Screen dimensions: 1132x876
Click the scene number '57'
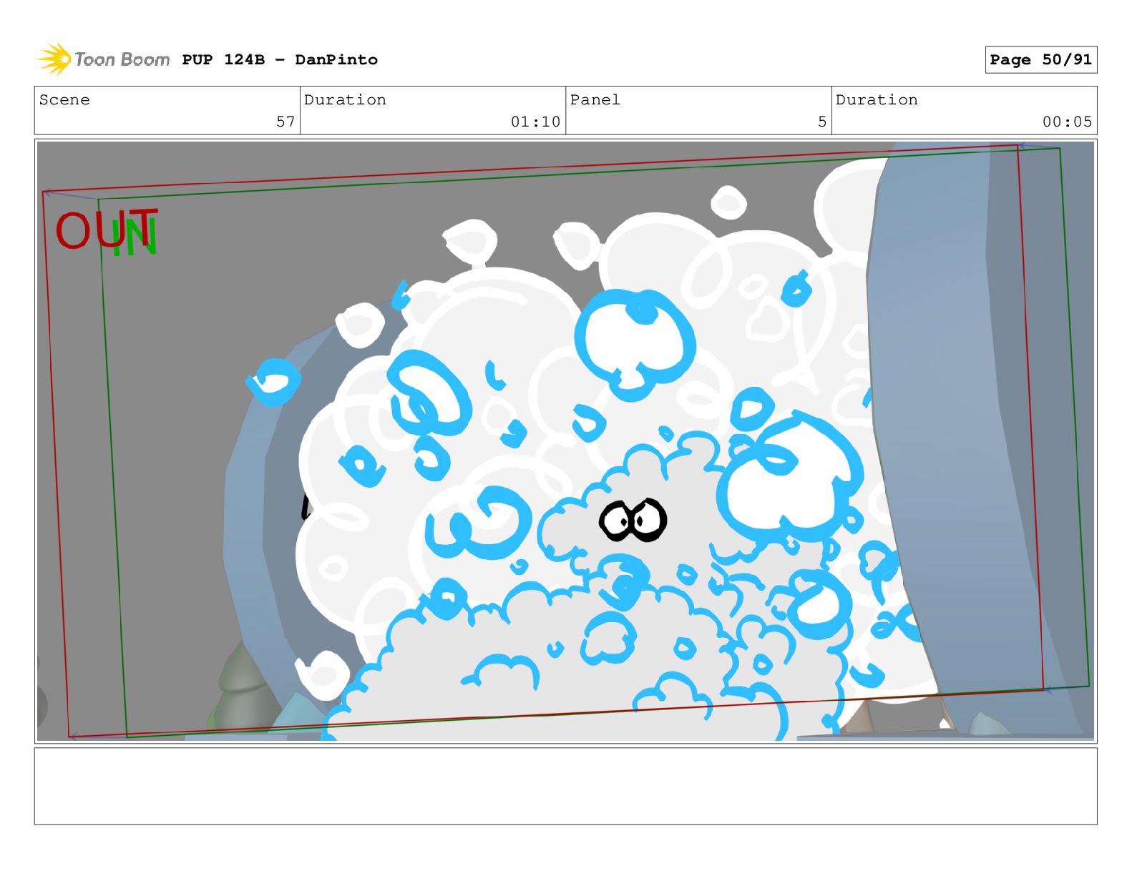[286, 122]
